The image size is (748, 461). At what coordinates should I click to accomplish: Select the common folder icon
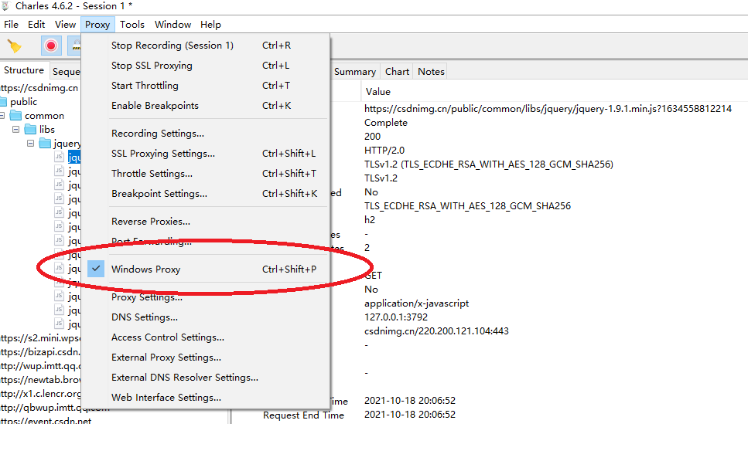click(15, 115)
